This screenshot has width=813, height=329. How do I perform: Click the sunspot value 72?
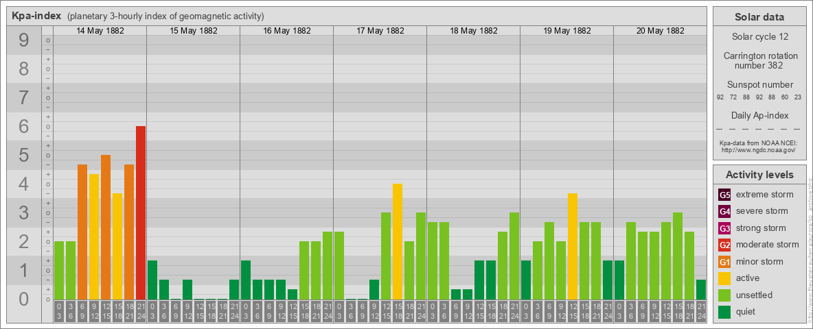click(733, 97)
